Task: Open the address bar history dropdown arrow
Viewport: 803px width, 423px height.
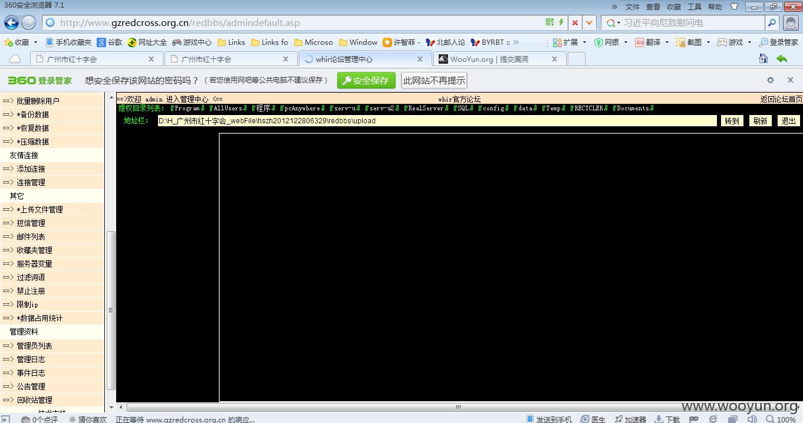Action: coord(589,23)
